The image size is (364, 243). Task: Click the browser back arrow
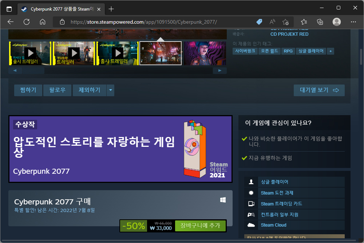[11, 22]
